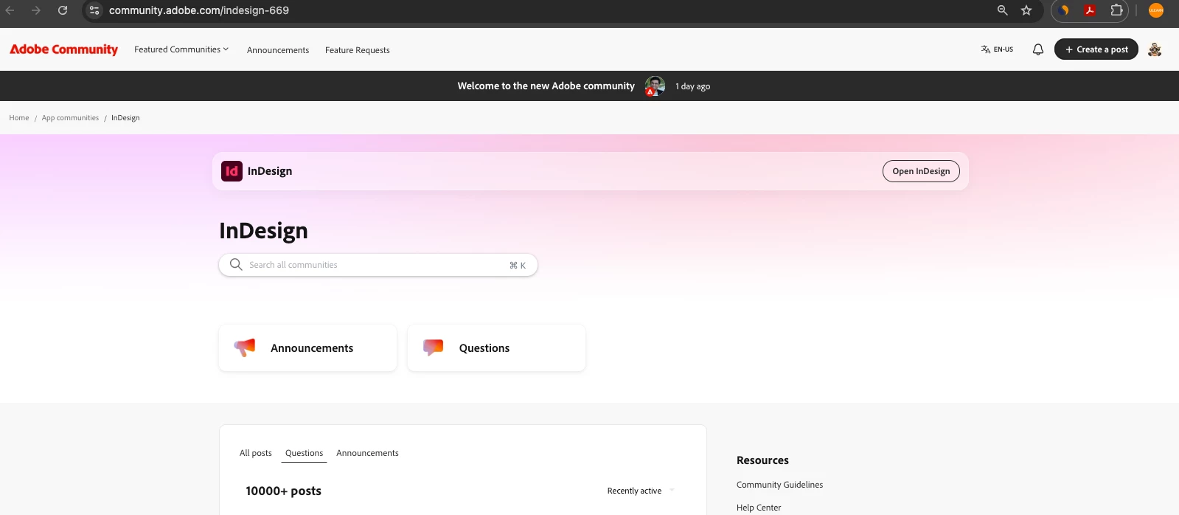Click the Create a post button

(x=1096, y=49)
